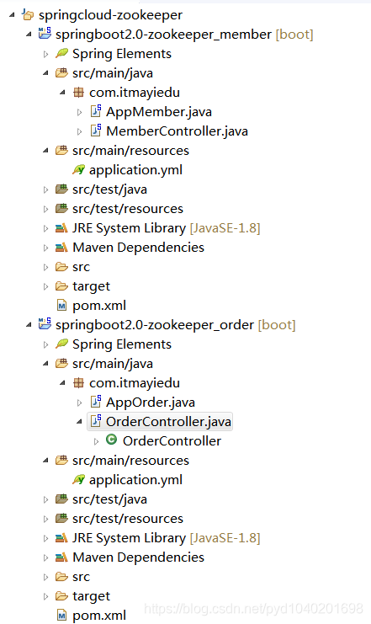This screenshot has height=624, width=371.
Task: Click application.yml icon in zookeeper_member
Action: pyautogui.click(x=79, y=170)
